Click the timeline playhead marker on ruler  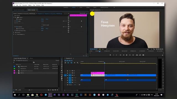[105, 63]
